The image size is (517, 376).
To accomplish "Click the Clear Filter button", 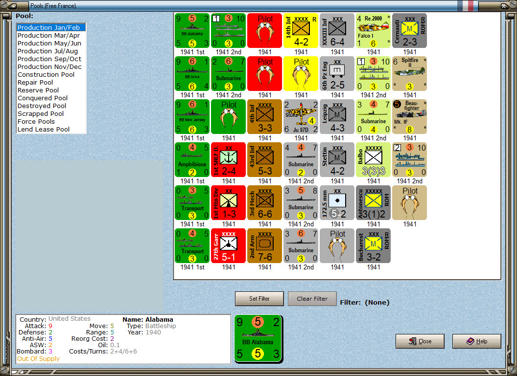I will click(x=312, y=299).
